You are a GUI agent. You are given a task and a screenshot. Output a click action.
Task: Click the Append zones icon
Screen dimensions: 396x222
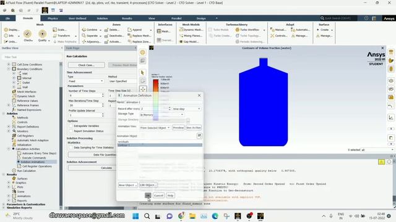coord(129,30)
